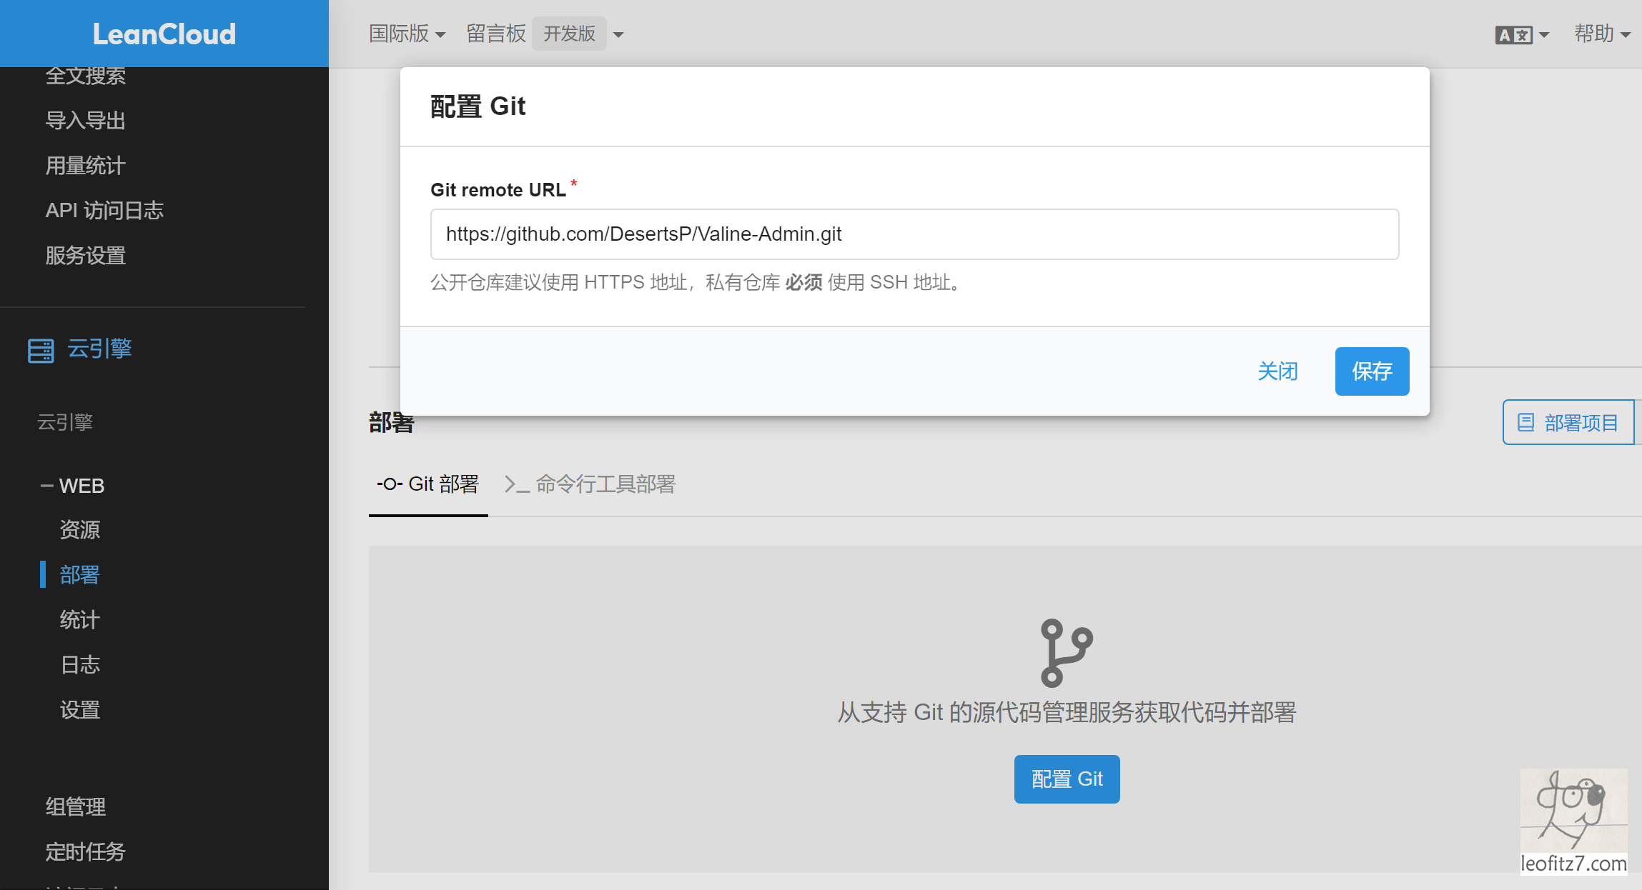
Task: Expand the 国际版 region dropdown
Action: coord(407,34)
